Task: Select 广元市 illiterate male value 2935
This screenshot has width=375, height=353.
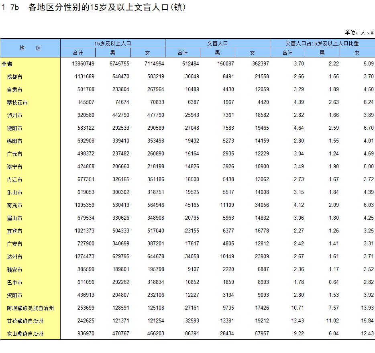Action: pyautogui.click(x=228, y=153)
